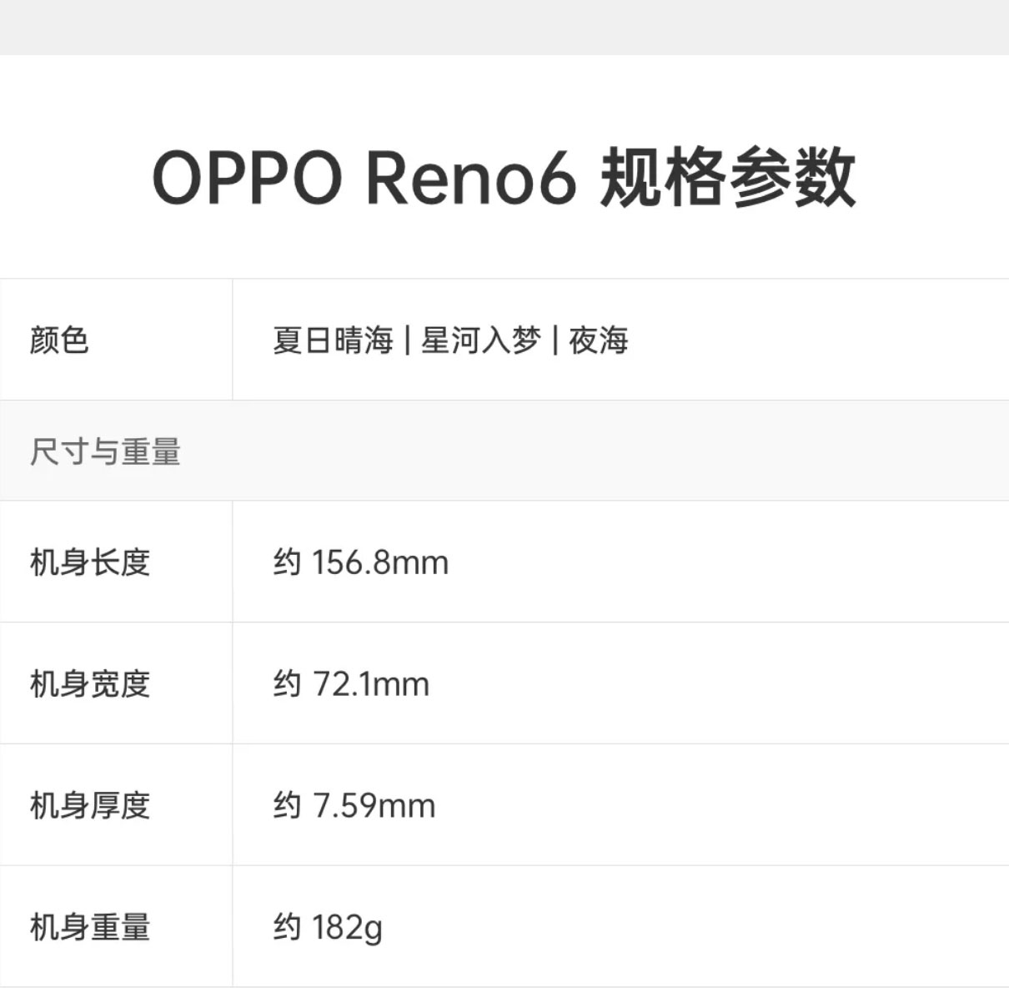Select the 星河入梦 color name
This screenshot has width=1009, height=988.
tap(480, 340)
